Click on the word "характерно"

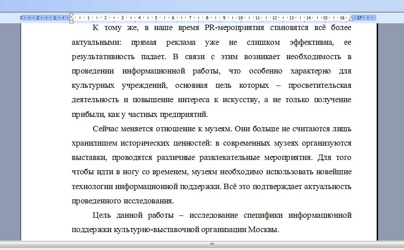click(x=310, y=71)
